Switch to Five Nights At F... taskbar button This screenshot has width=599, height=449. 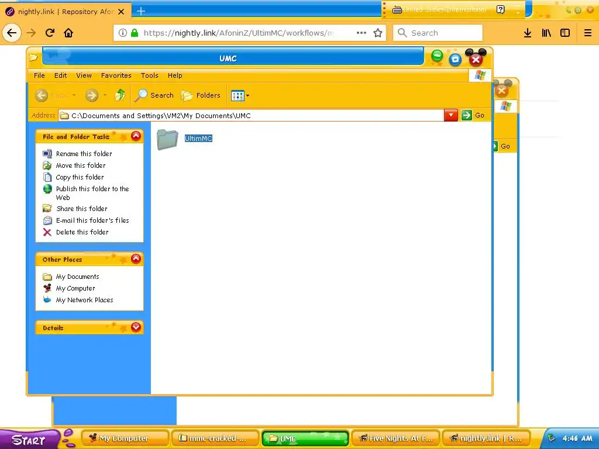pyautogui.click(x=395, y=438)
